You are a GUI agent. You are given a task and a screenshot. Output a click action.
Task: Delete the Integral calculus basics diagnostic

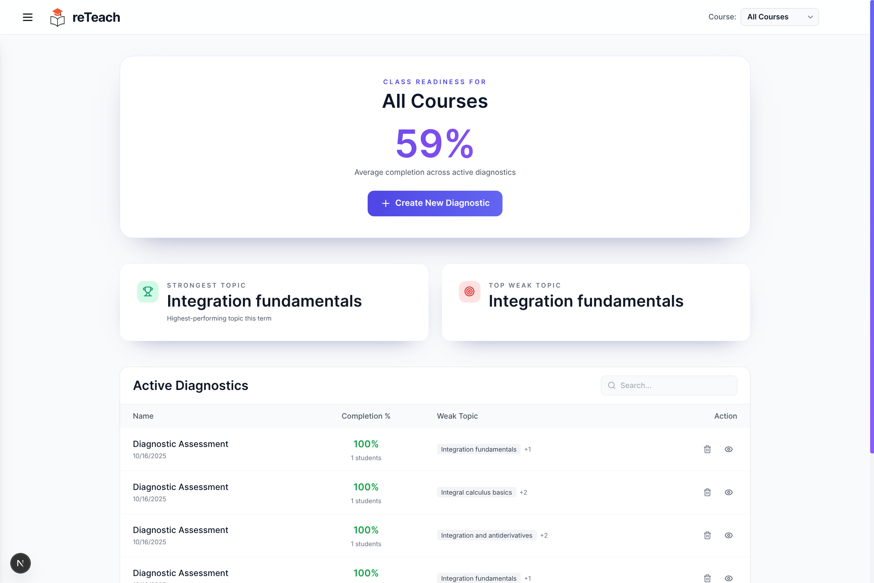tap(707, 492)
